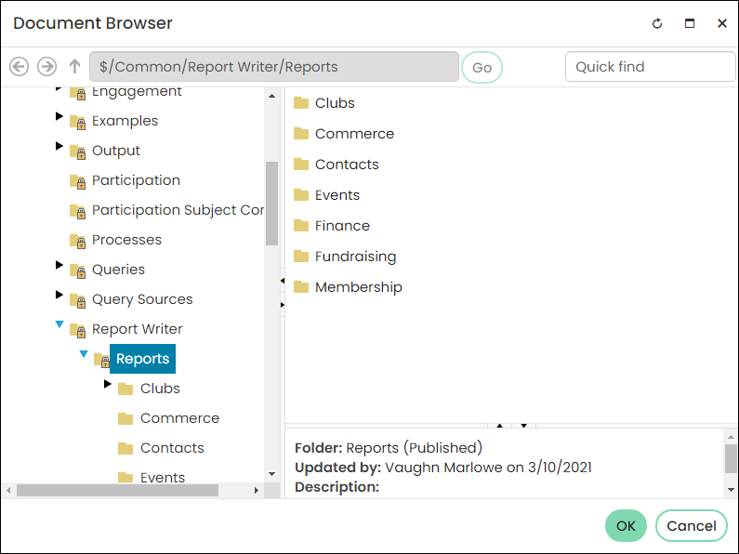Select Contacts under Reports in tree
This screenshot has height=554, width=739.
coord(172,447)
